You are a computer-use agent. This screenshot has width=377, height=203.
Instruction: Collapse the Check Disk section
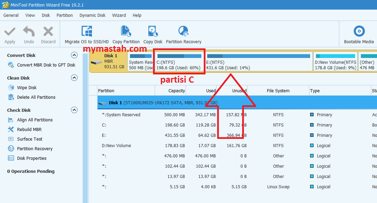click(74, 110)
